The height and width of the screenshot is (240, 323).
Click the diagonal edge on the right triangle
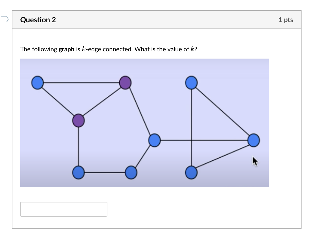pyautogui.click(x=223, y=111)
